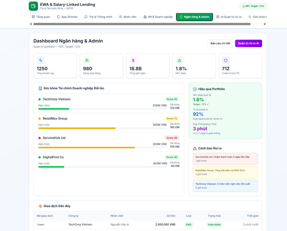Click the people icon on the Nhân viên tab
287x231 pixels.
tap(120, 17)
